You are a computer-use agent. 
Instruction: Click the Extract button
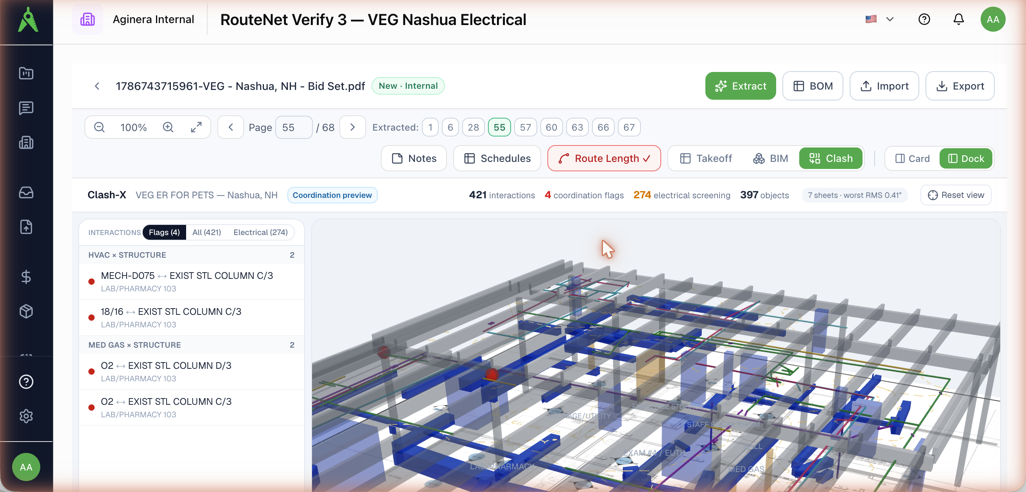coord(741,86)
